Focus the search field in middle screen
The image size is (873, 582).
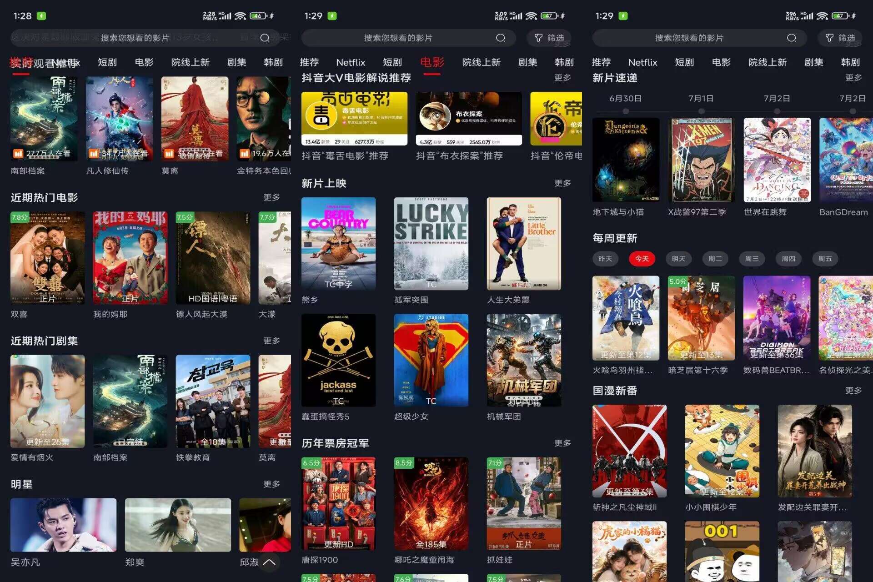pos(408,38)
